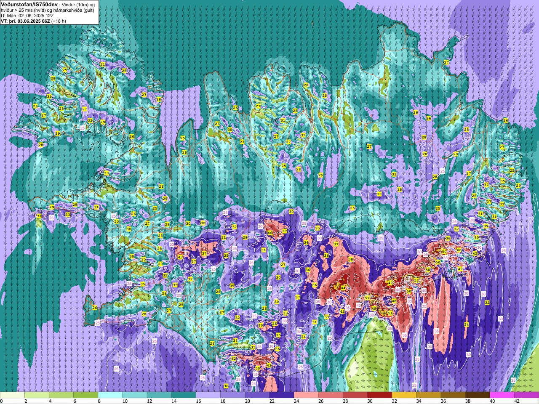Click the yellow gust label 53 on map

(416, 280)
